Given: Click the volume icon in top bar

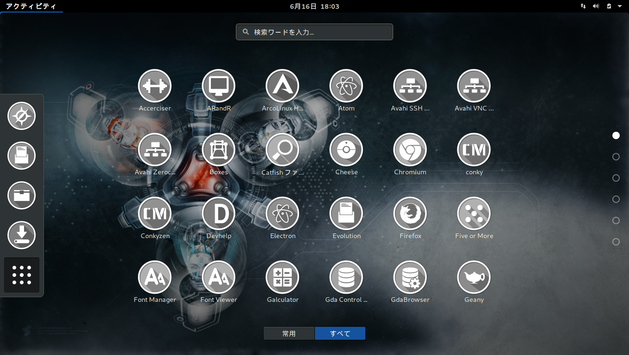Looking at the screenshot, I should tap(596, 6).
